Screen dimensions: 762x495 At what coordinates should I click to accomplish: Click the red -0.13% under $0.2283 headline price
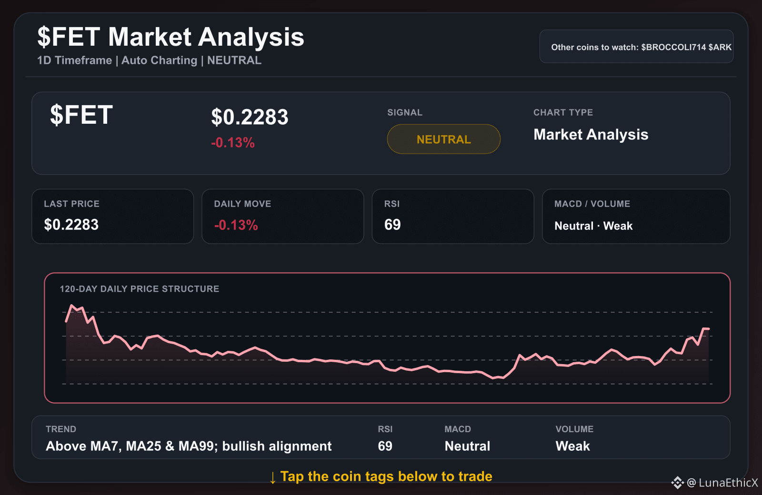coord(233,142)
